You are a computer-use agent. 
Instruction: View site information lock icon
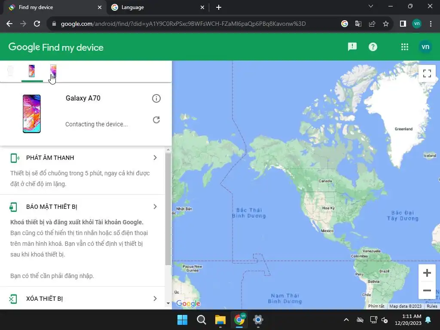[x=54, y=24]
